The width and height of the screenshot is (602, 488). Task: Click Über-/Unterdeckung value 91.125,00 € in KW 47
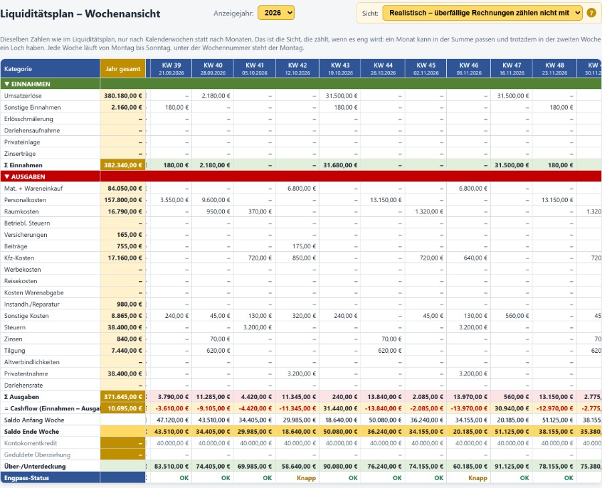coord(512,467)
